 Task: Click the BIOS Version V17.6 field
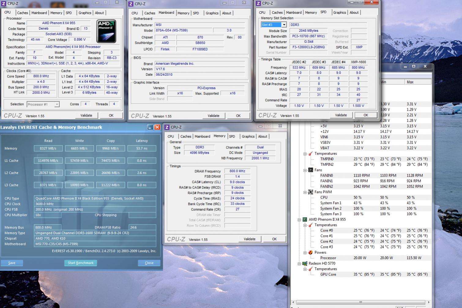200,69
